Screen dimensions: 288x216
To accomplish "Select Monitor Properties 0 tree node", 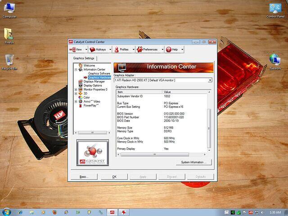I will (x=95, y=90).
